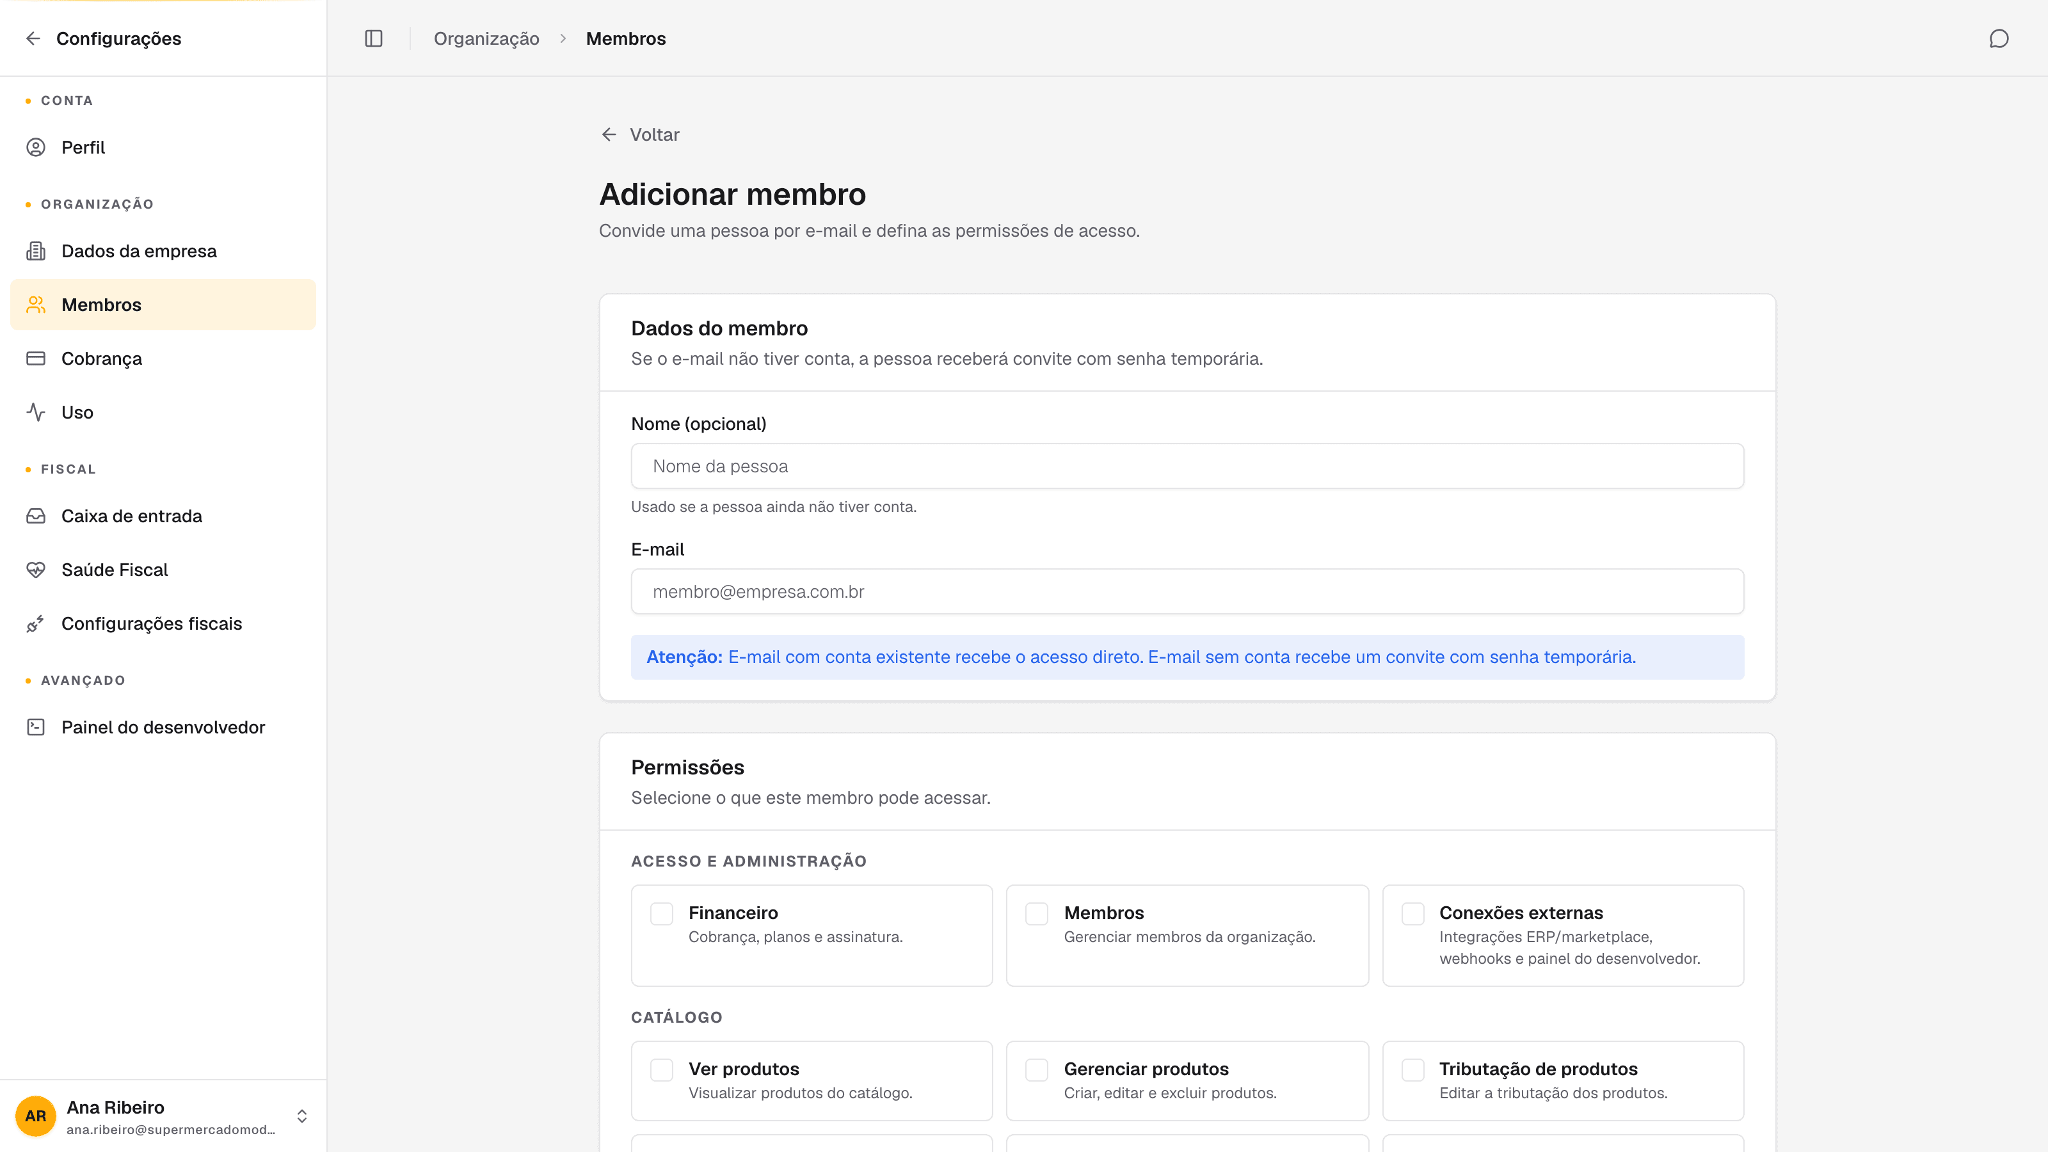This screenshot has width=2048, height=1152.
Task: Click the Voltar left arrow icon
Action: click(x=609, y=134)
